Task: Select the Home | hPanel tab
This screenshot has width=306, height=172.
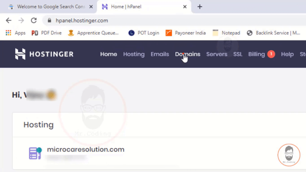Action: click(144, 7)
